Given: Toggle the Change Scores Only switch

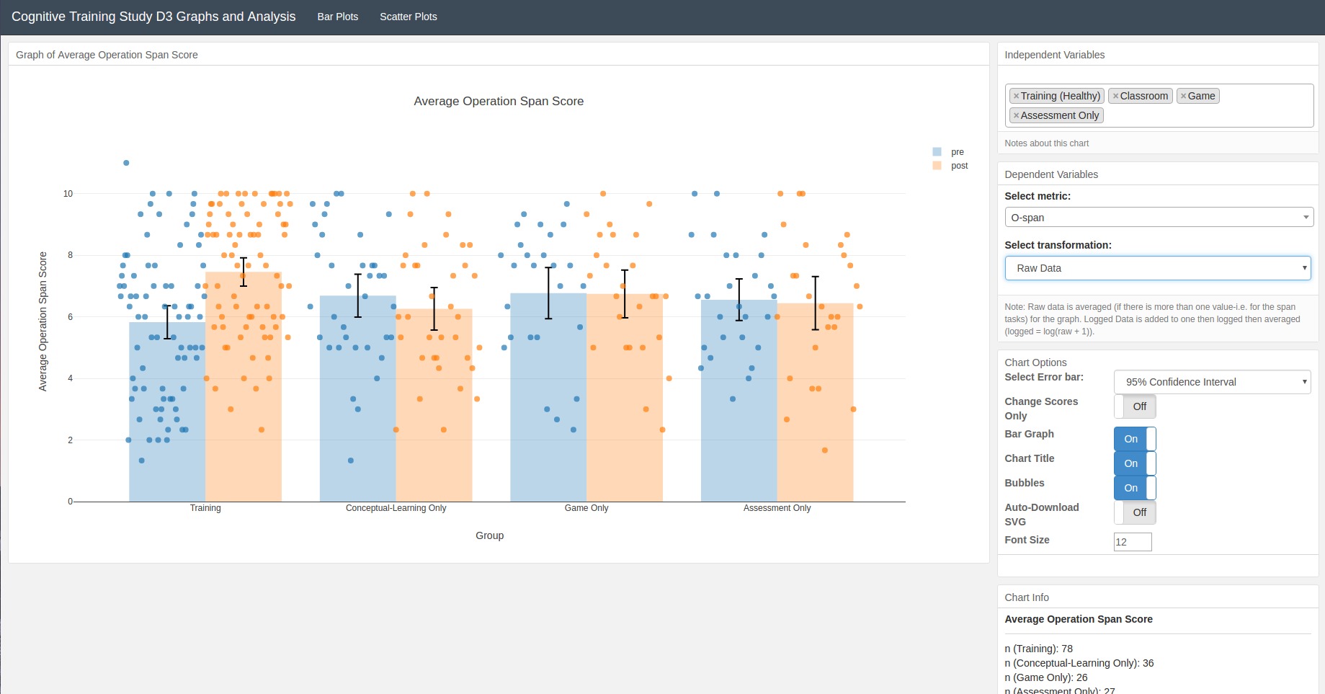Looking at the screenshot, I should coord(1134,406).
